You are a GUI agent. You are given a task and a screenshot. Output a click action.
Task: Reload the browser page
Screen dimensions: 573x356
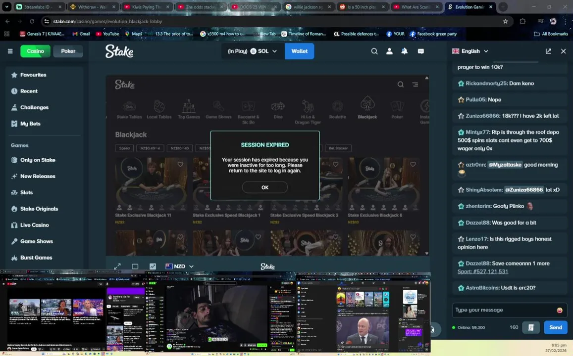32,21
